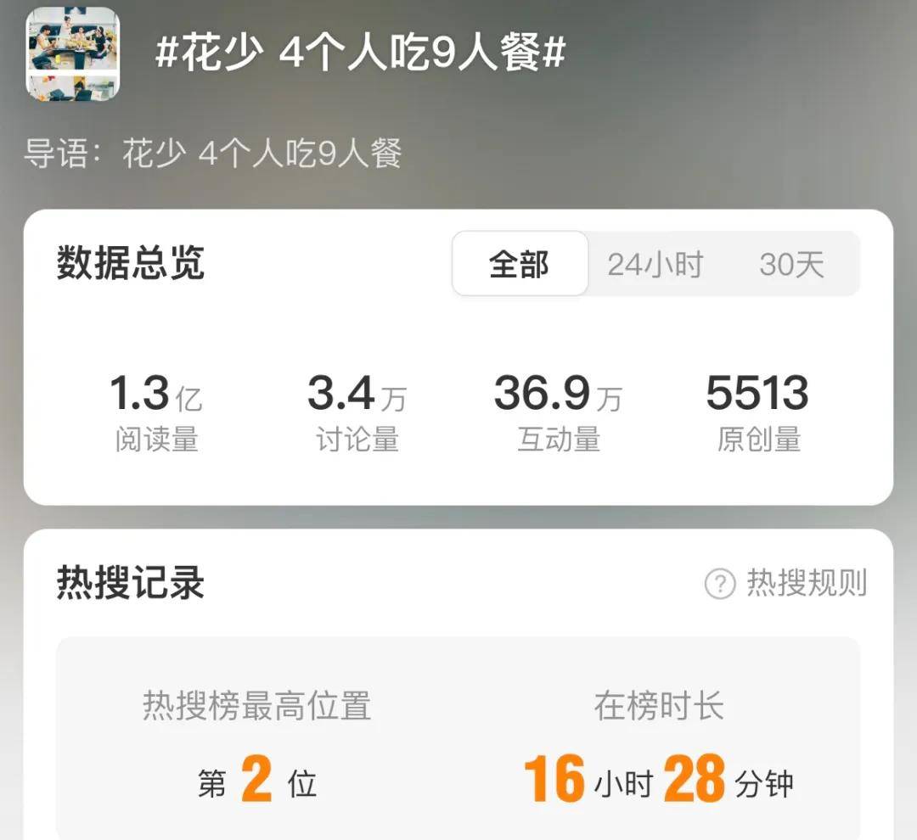Viewport: 917px width, 840px height.
Task: Tap the question mark icon near 热搜规则
Action: pos(720,584)
